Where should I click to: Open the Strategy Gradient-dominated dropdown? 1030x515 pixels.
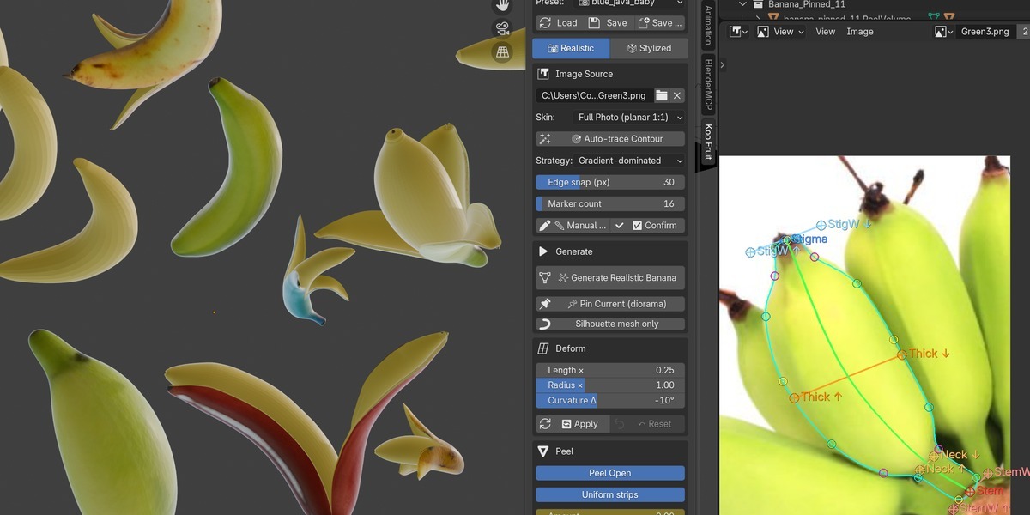(629, 161)
